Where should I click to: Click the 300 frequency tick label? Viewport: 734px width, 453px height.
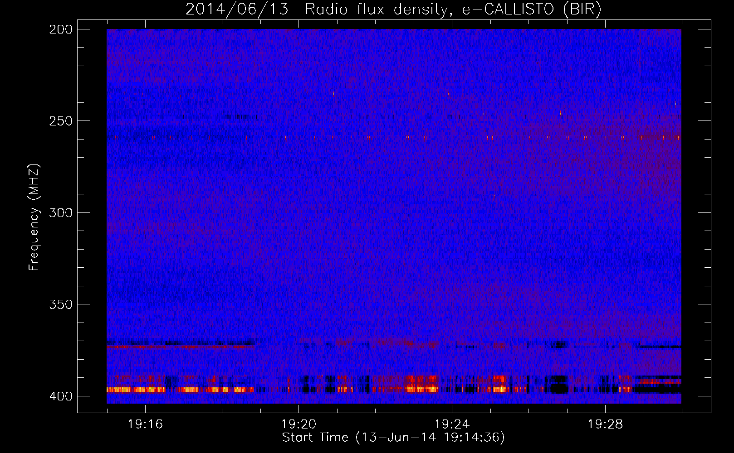pos(61,212)
